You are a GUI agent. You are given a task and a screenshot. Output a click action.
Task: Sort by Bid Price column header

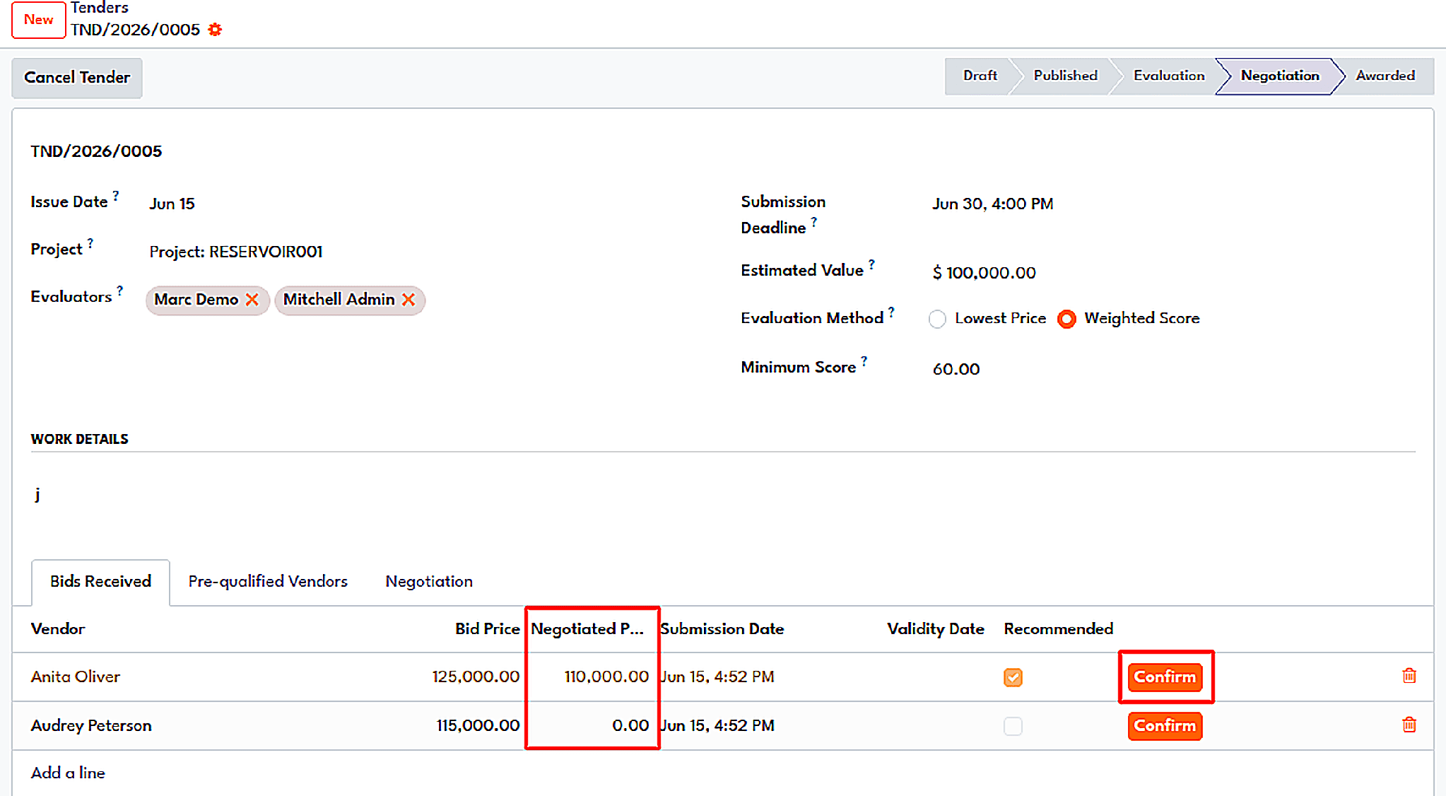point(487,629)
